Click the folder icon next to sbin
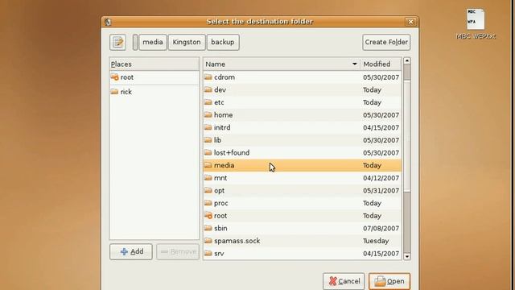The width and height of the screenshot is (515, 290). pos(208,228)
